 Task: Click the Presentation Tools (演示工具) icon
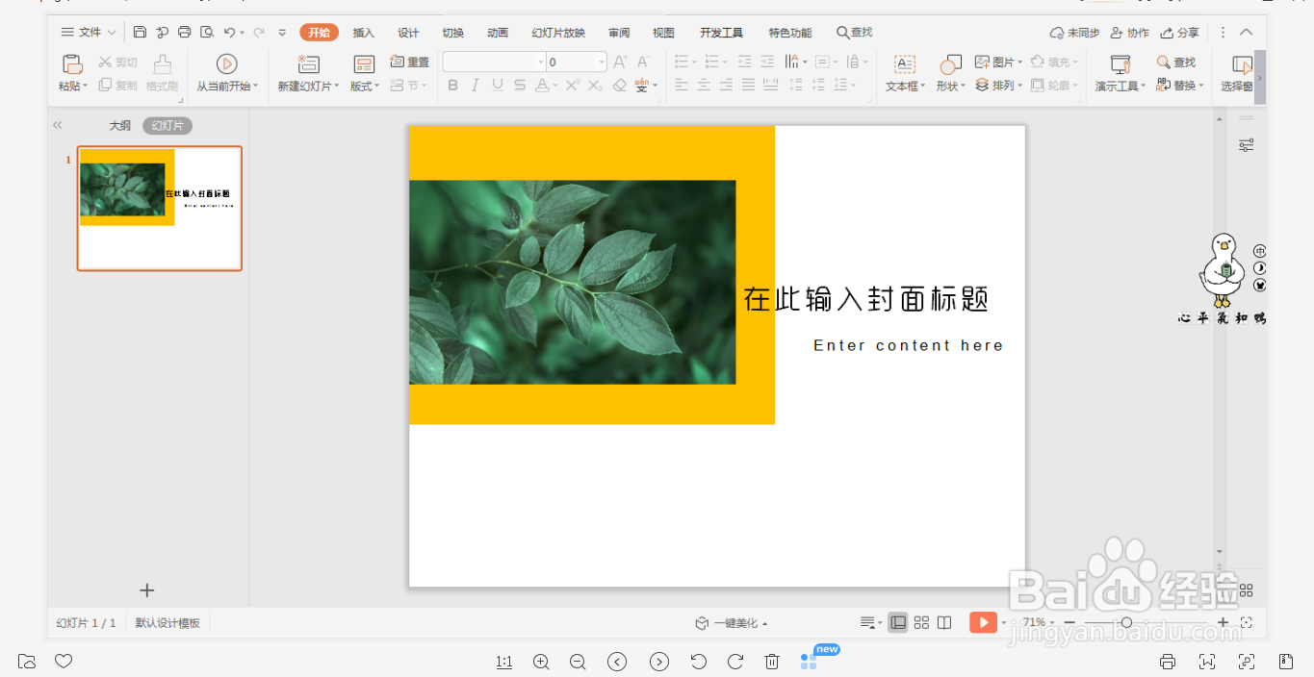1120,64
